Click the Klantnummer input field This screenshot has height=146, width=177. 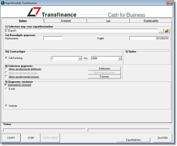tap(53, 38)
